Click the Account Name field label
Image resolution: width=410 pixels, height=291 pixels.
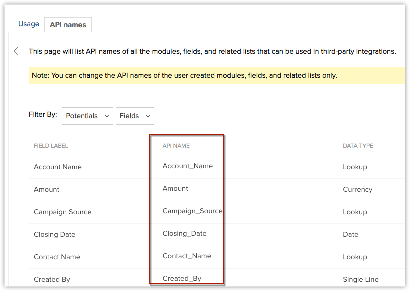[58, 167]
